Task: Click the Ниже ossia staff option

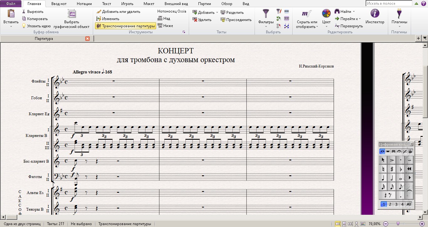Action: pos(165,26)
